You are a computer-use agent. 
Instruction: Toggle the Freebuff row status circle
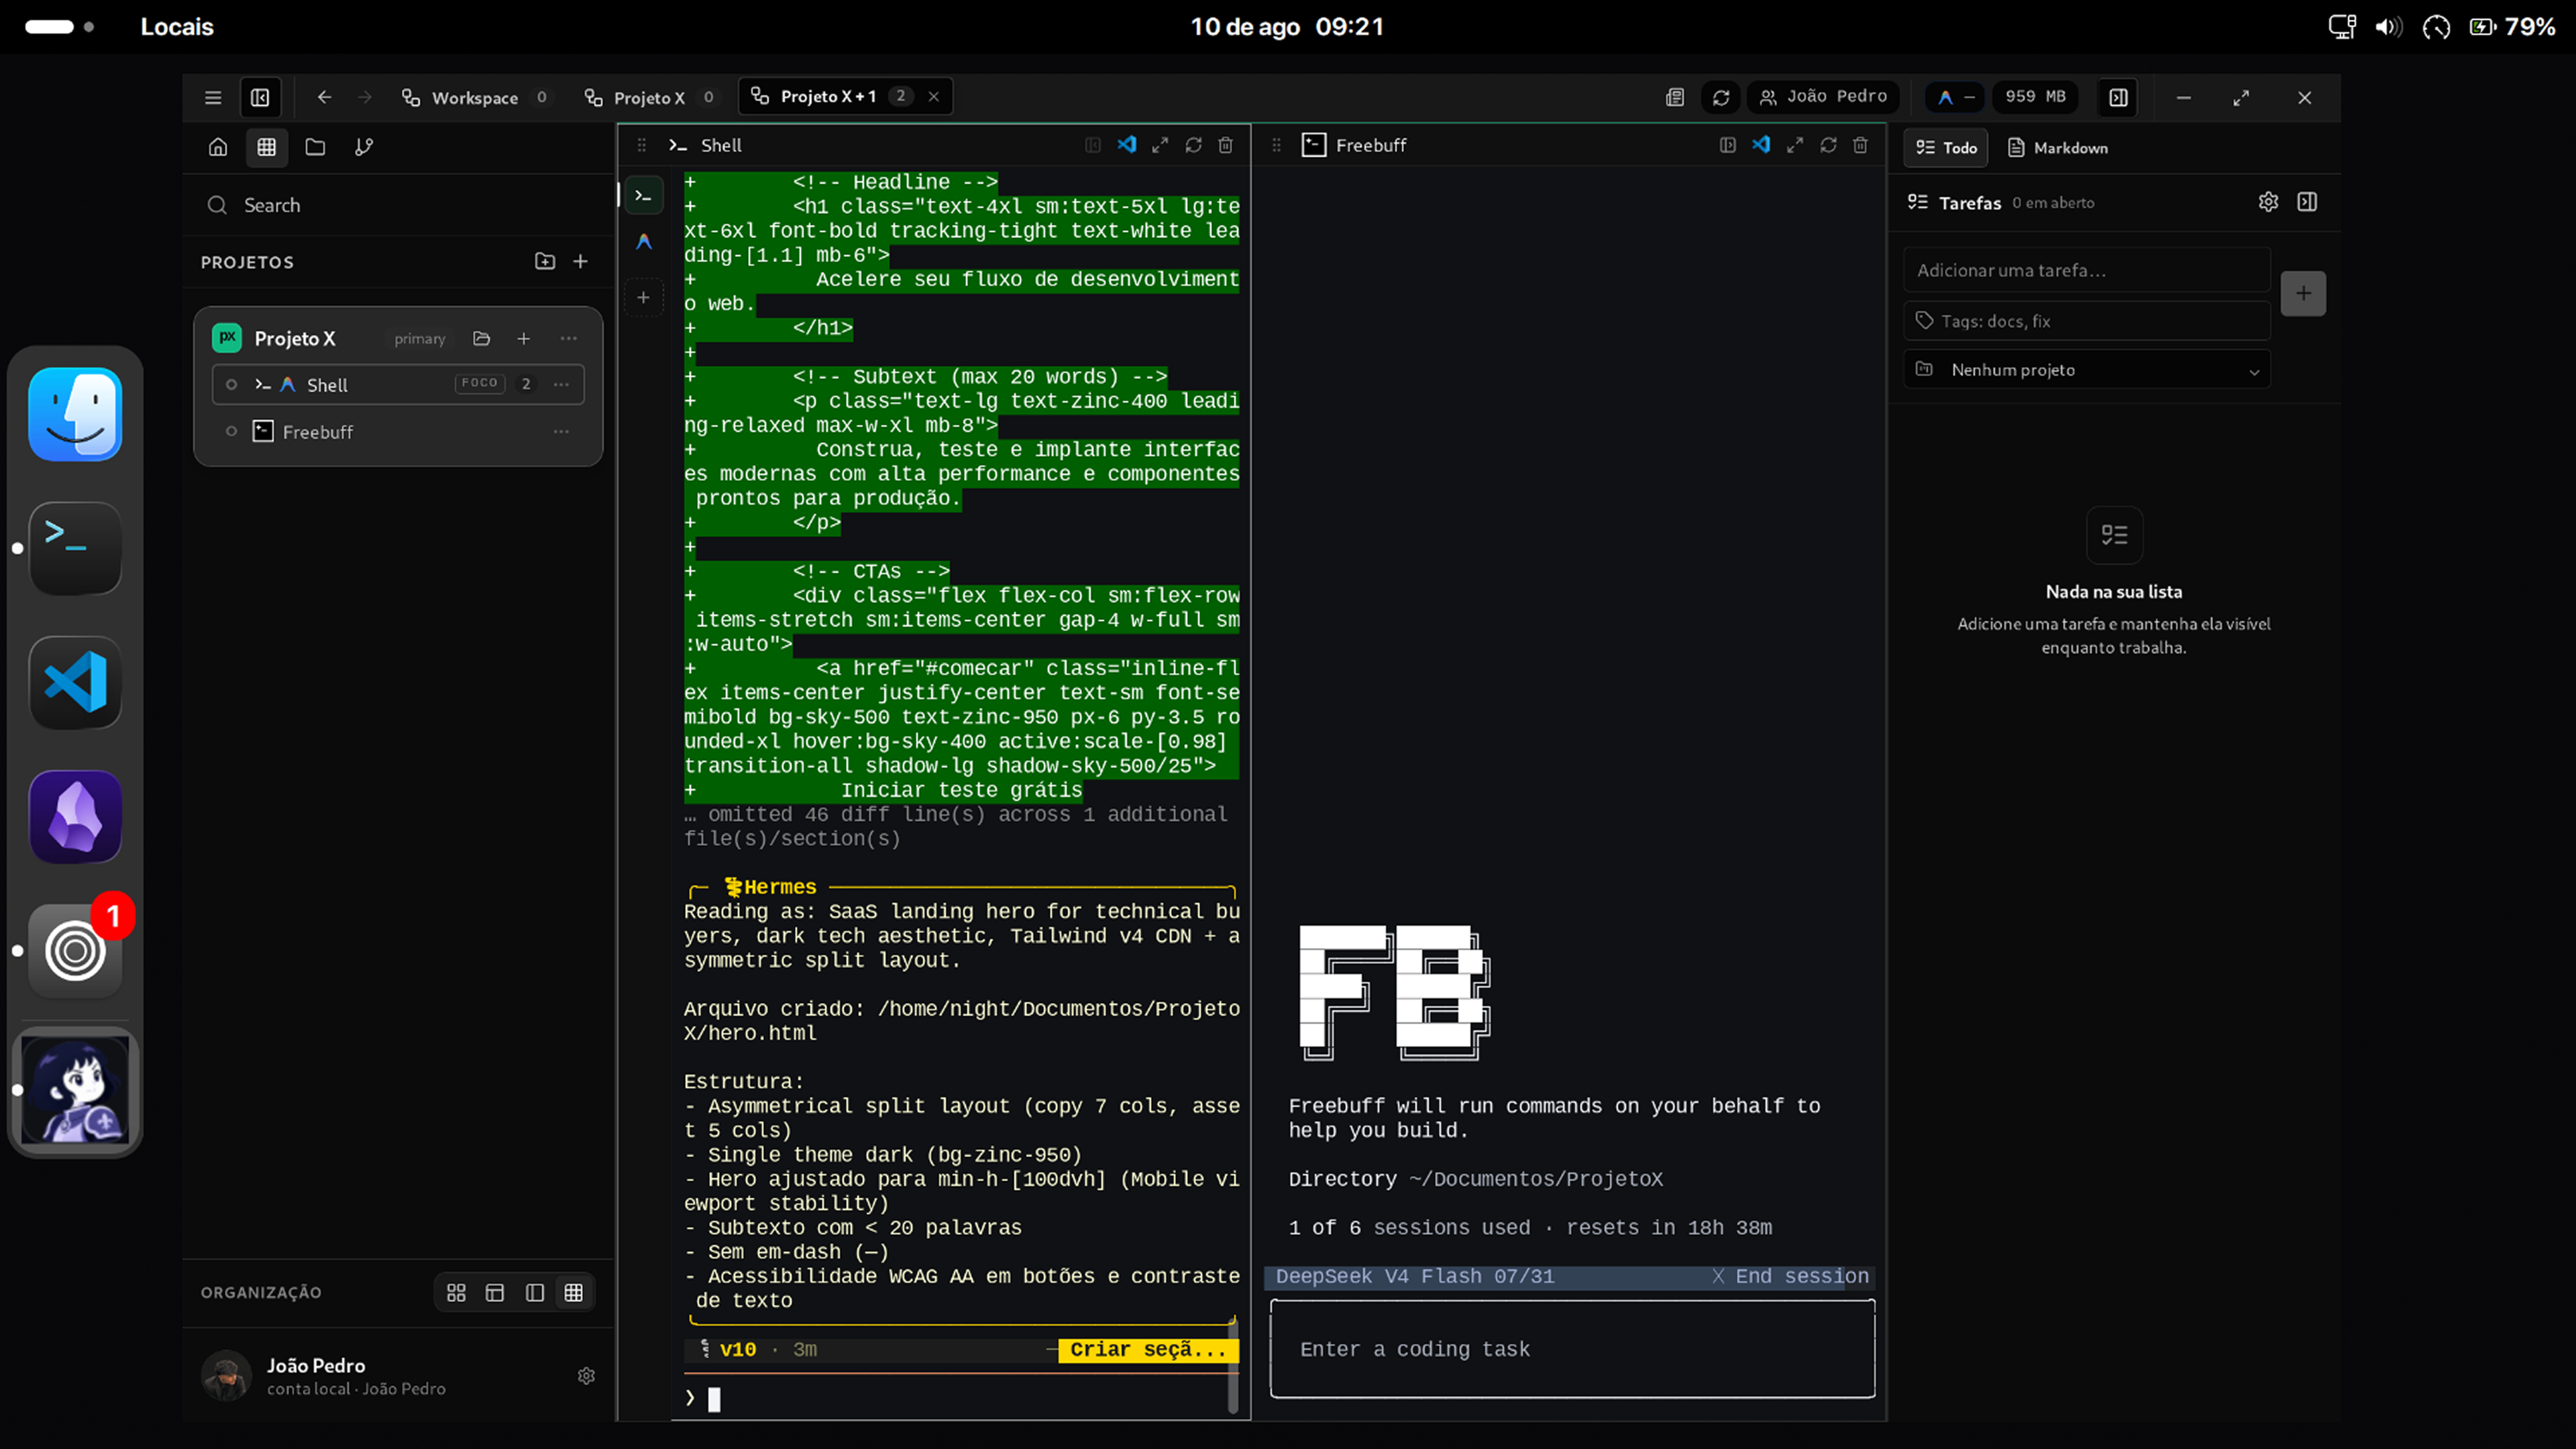(231, 431)
